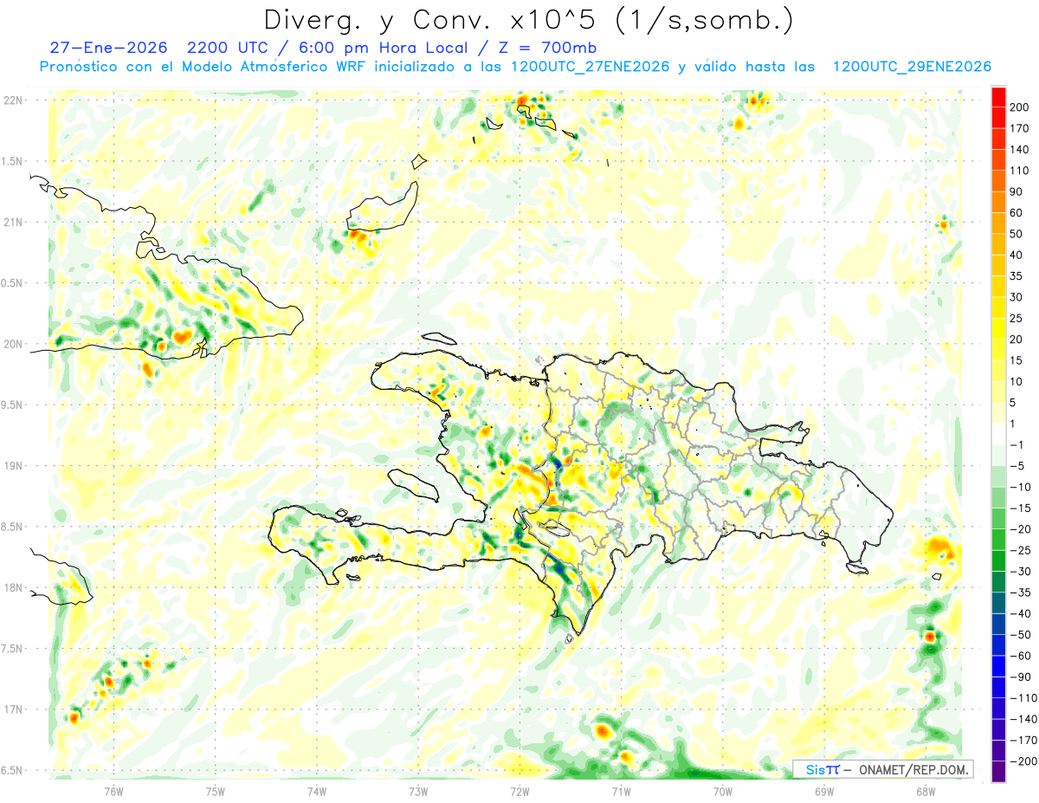Viewport: 1039px width, 803px height.
Task: Click the '-60' color bar label
Action: (1022, 655)
